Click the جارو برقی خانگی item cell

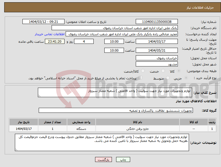point(137,129)
